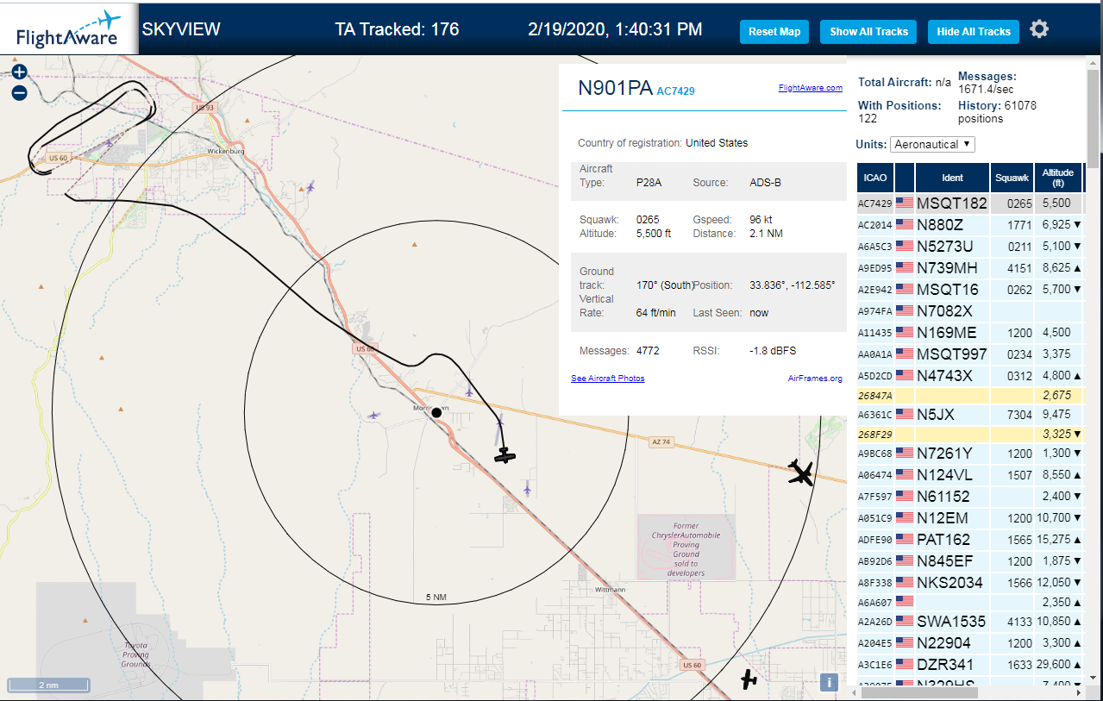Screen dimensions: 1103x701
Task: Open See Aircraft Photos link
Action: [x=608, y=379]
